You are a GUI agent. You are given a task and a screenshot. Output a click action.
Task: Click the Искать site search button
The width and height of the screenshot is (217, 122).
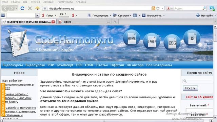click(190, 88)
